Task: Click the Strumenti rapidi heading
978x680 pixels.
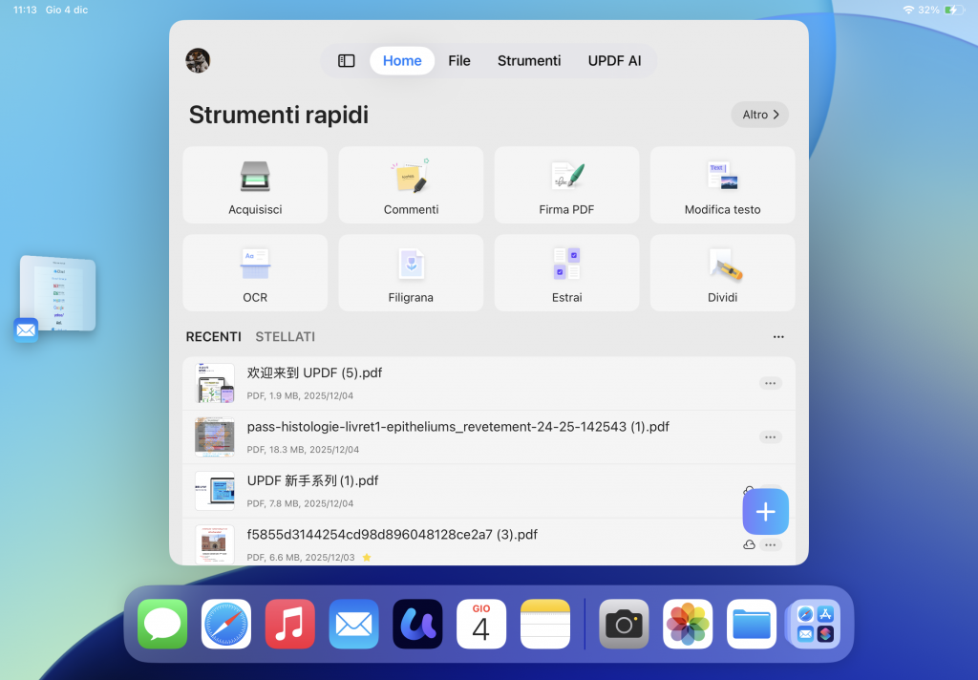Action: point(279,115)
